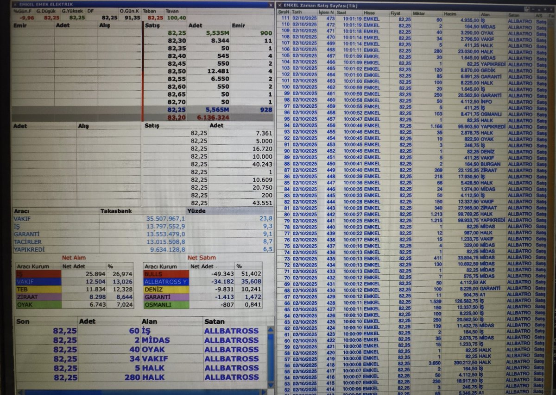Click the SıraN column header in Zaman Satış window
556x395 pixels.
pyautogui.click(x=284, y=13)
